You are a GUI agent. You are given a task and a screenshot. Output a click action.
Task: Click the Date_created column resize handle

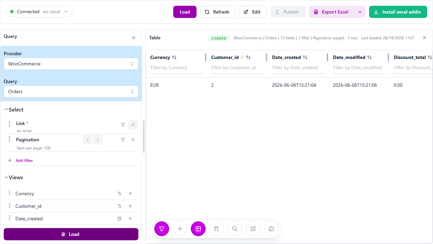327,57
